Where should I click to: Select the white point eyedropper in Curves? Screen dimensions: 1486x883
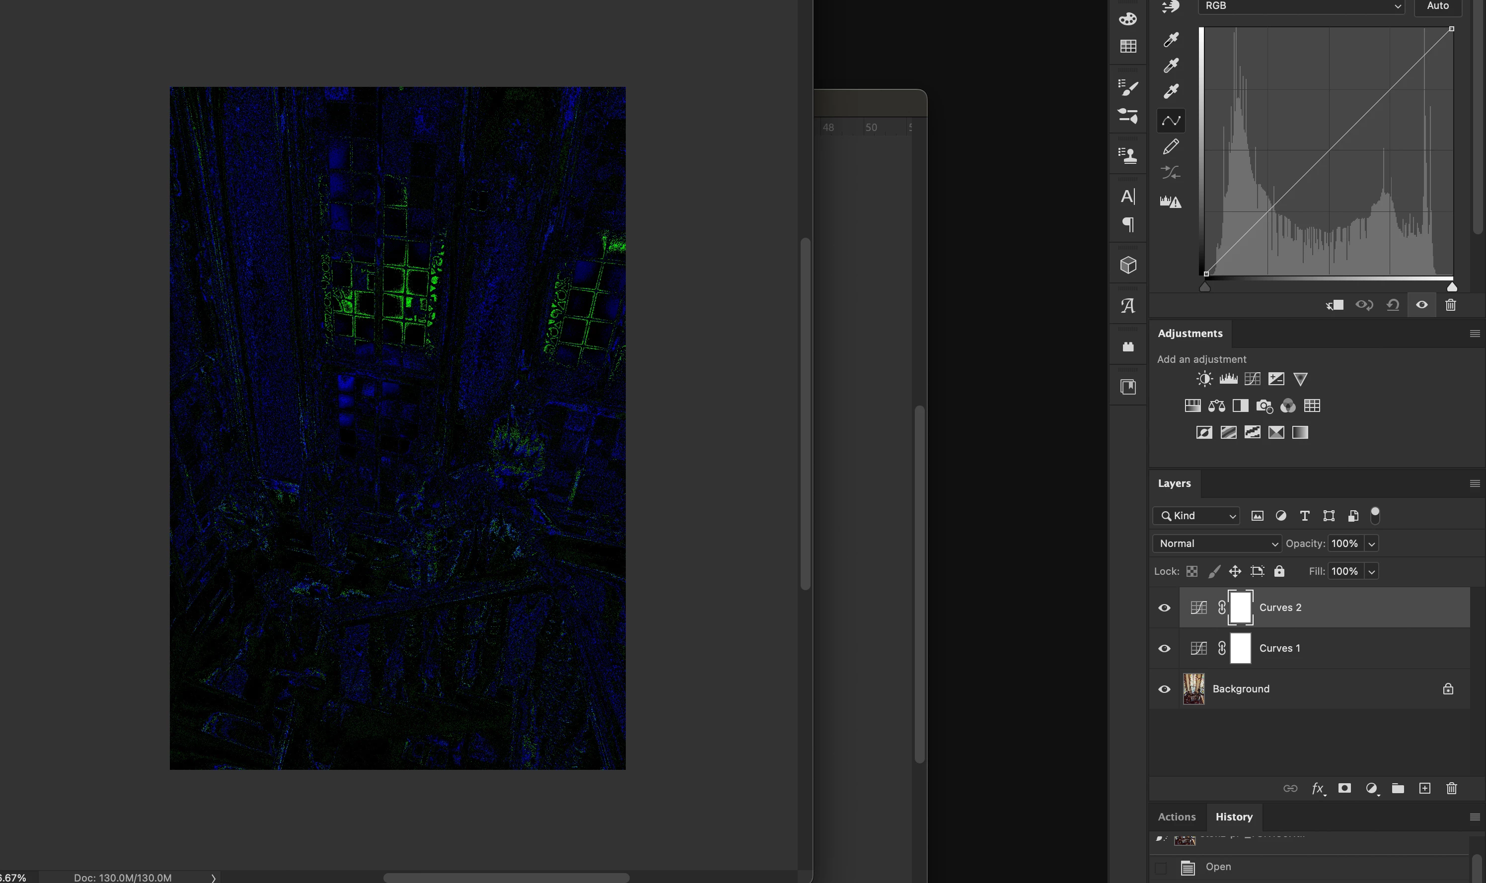pyautogui.click(x=1171, y=91)
